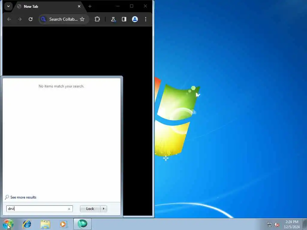The height and width of the screenshot is (230, 307).
Task: Launch Internet Explorer from taskbar
Action: (x=27, y=224)
